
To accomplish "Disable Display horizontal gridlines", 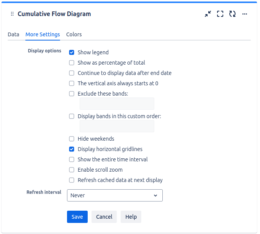I will point(72,149).
